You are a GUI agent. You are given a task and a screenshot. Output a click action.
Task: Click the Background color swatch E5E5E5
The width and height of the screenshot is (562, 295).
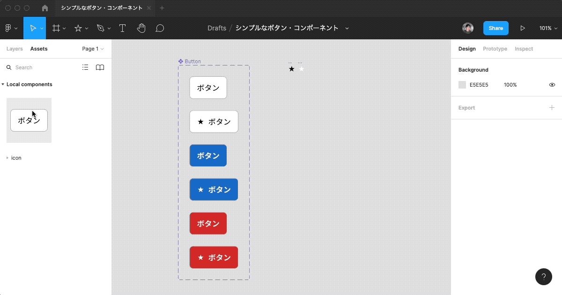coord(461,85)
